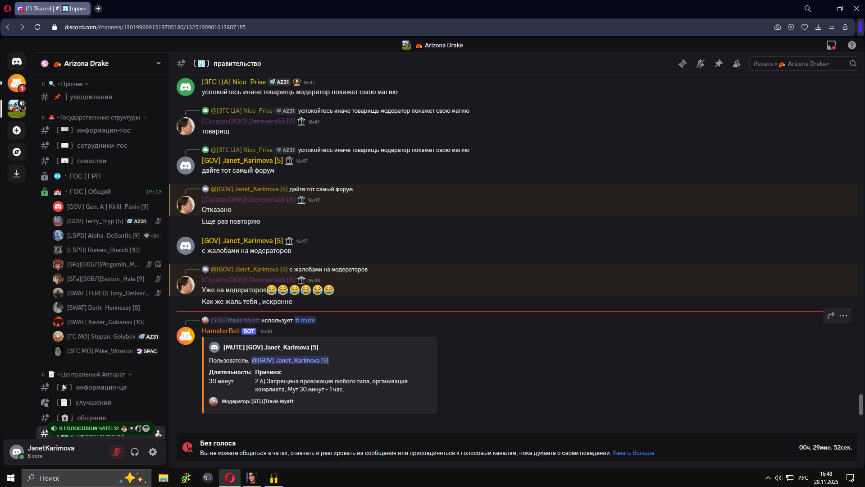Switch to the повестки channel
This screenshot has height=487, width=865.
[x=91, y=161]
